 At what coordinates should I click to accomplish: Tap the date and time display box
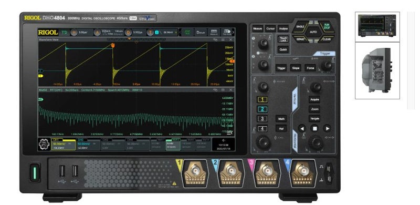click(x=224, y=145)
